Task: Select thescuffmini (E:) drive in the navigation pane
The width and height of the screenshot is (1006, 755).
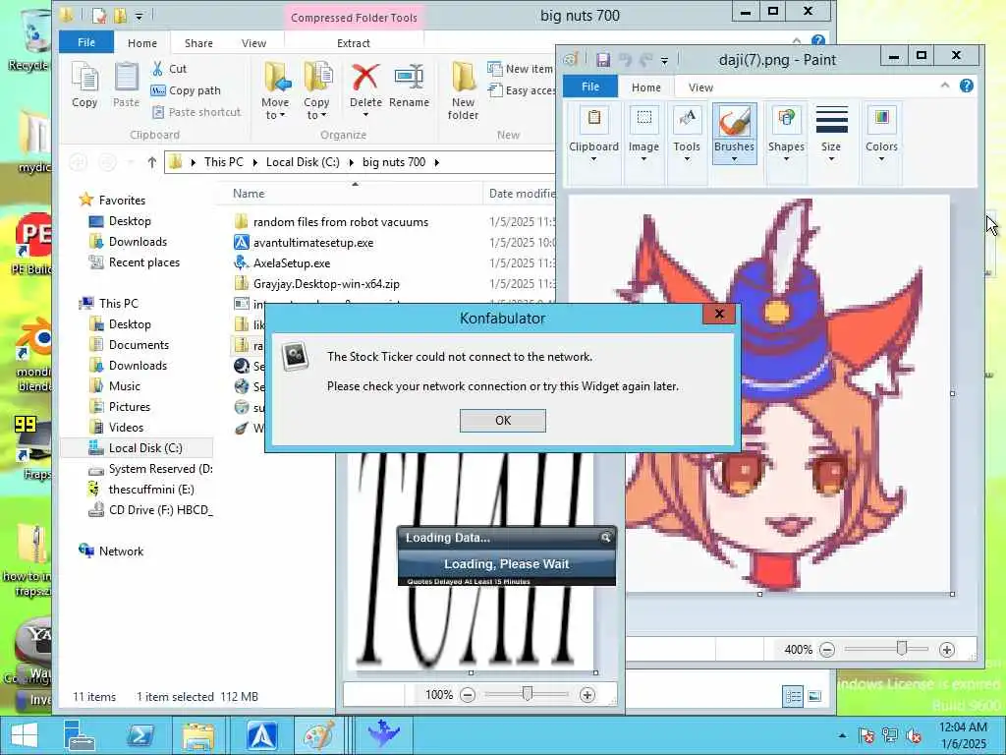Action: pos(151,490)
